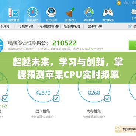The image size is (136, 136).
Task: Click the hard drive icon near 提升机械
Action: point(118,129)
